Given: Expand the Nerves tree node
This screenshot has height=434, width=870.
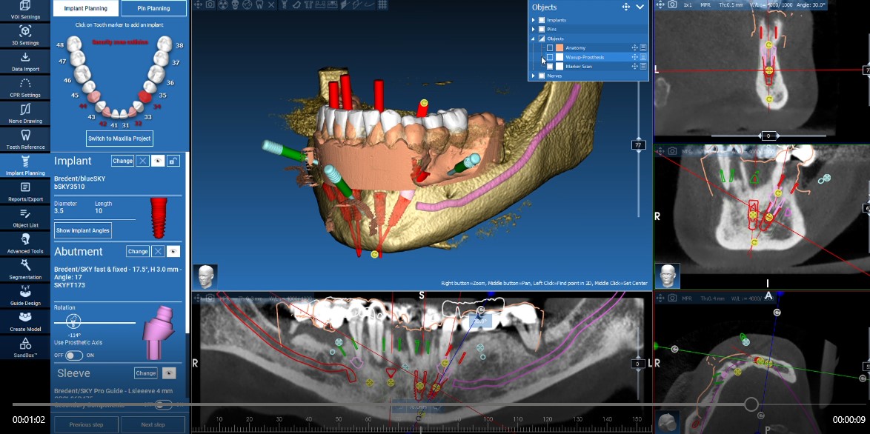Looking at the screenshot, I should 534,76.
